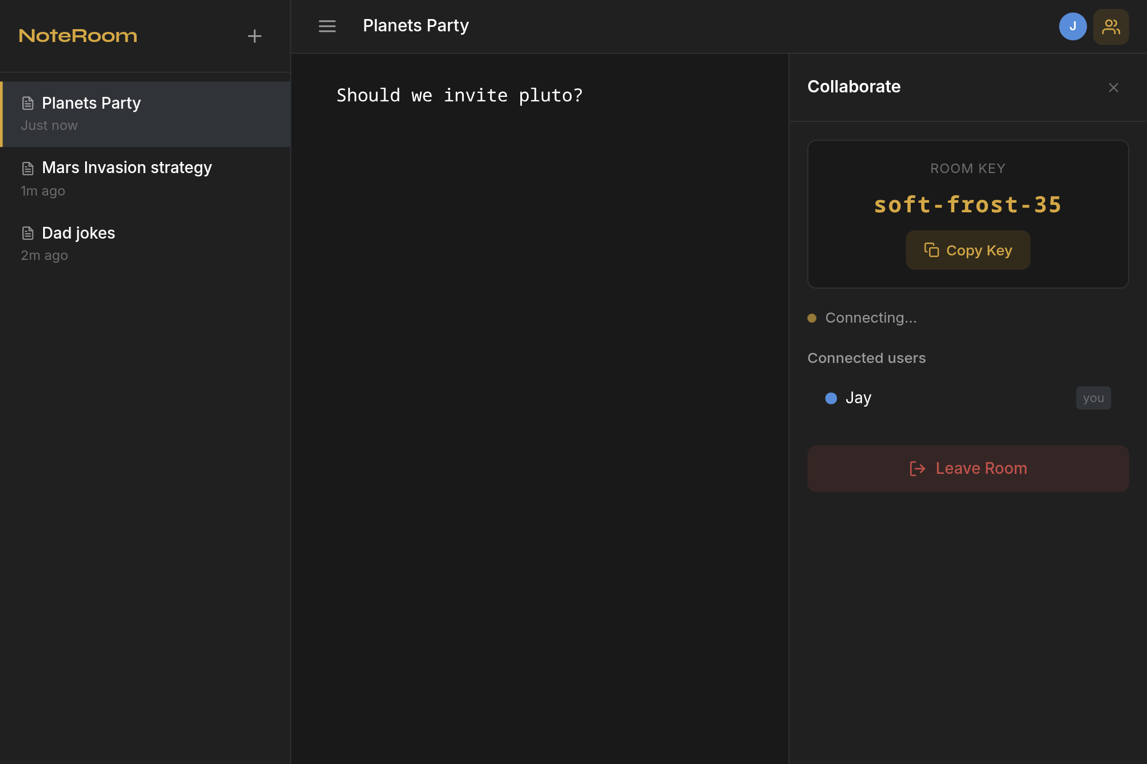1147x764 pixels.
Task: Select the room key soft-frost-35
Action: point(968,205)
